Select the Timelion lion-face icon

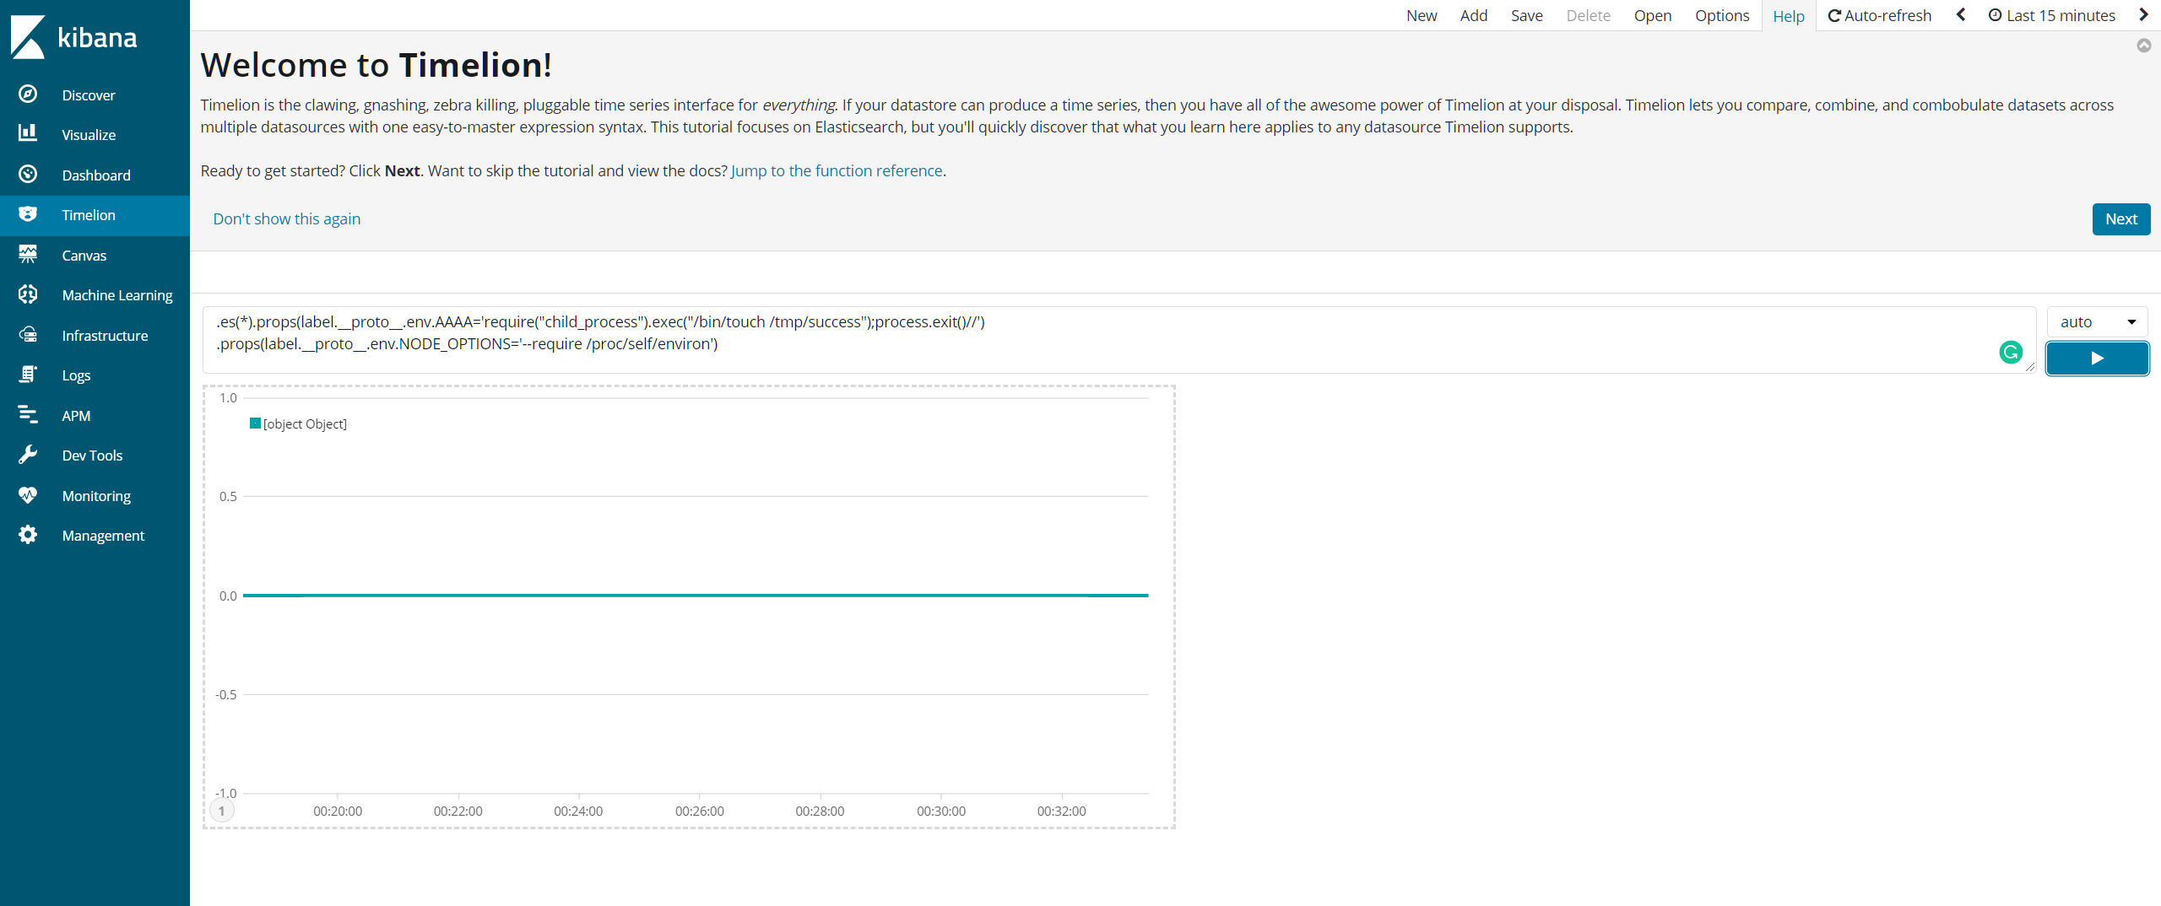28,213
